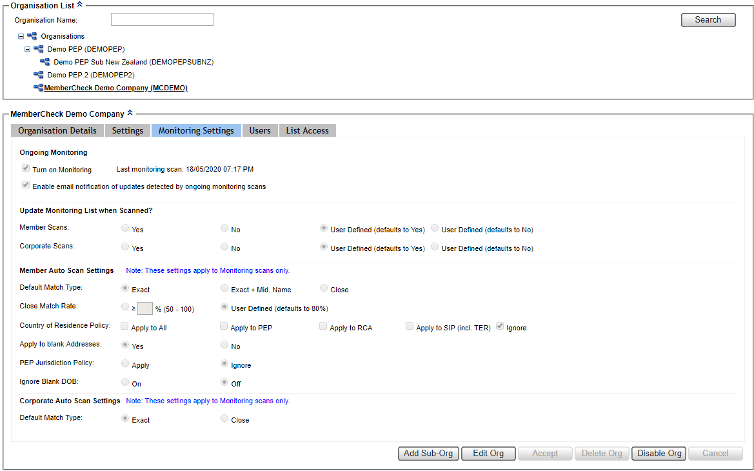Select Exact for Corporate Default Match Type

tap(125, 419)
